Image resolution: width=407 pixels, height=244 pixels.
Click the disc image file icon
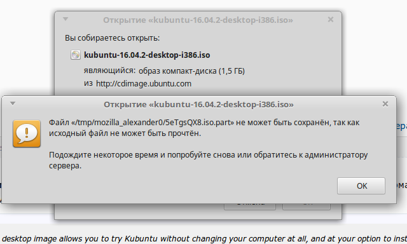coord(76,55)
